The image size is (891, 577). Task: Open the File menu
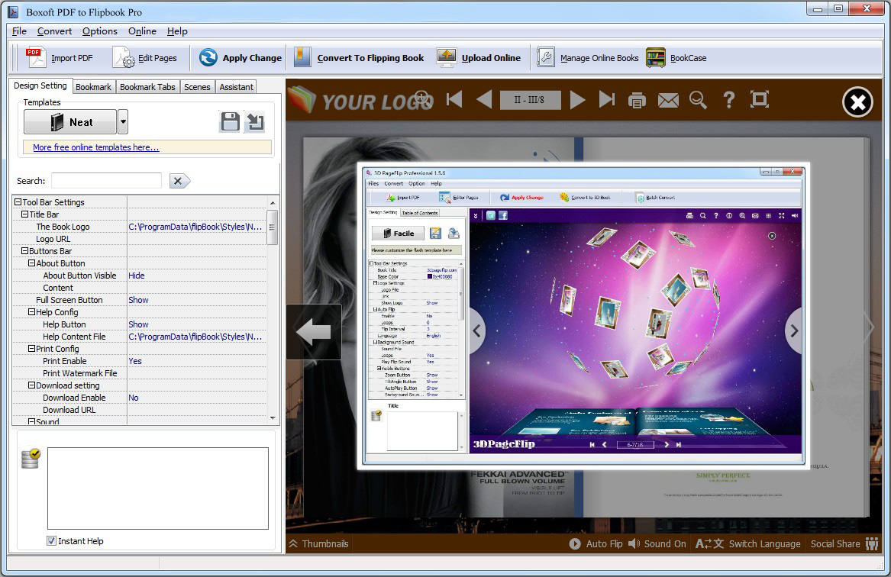pos(19,31)
